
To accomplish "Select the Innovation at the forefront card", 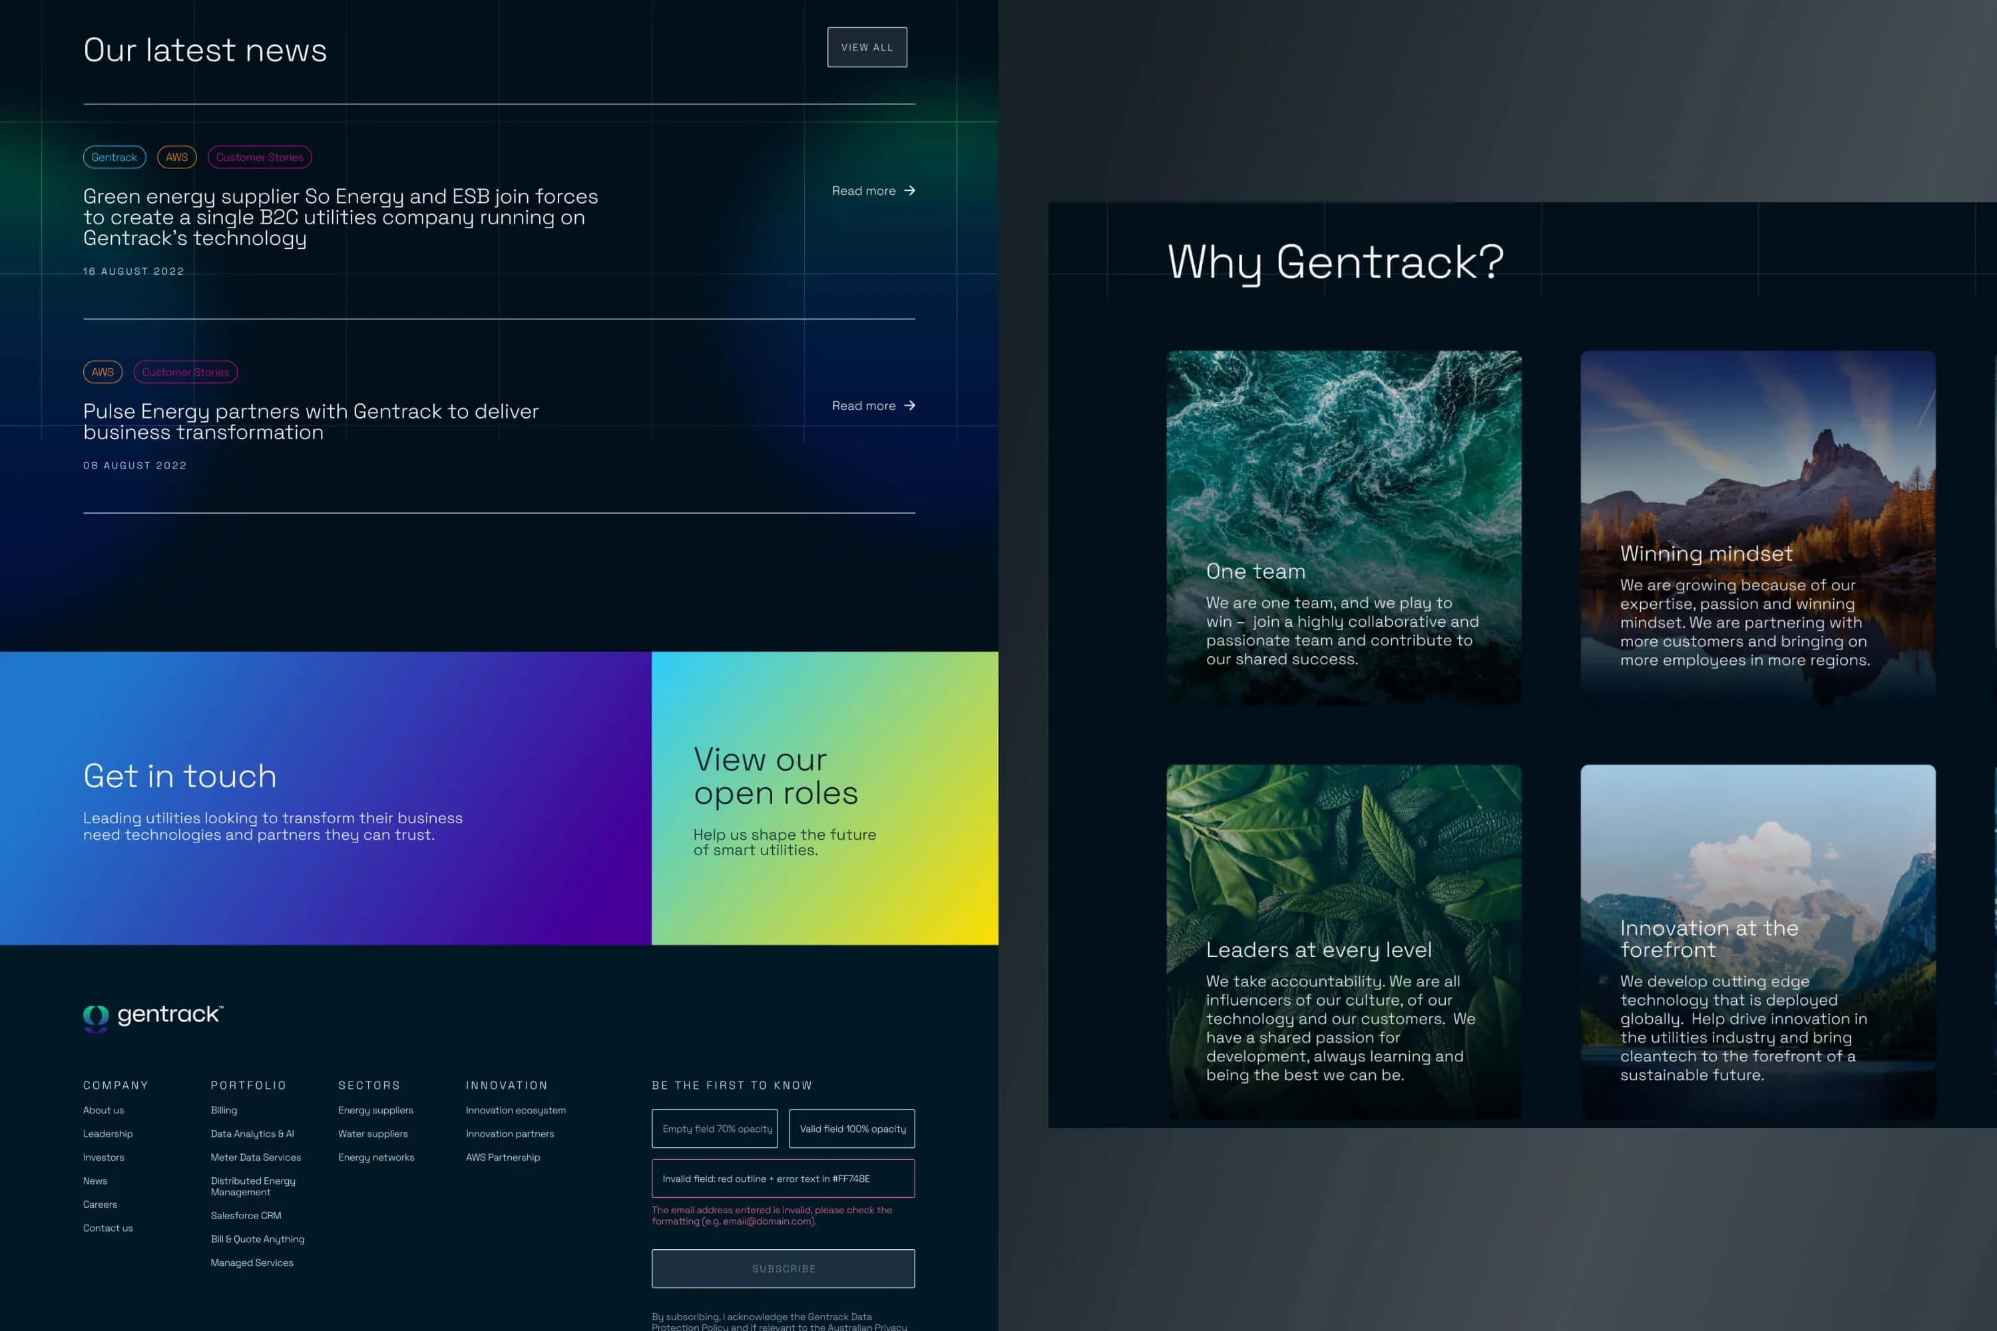I will coord(1757,942).
